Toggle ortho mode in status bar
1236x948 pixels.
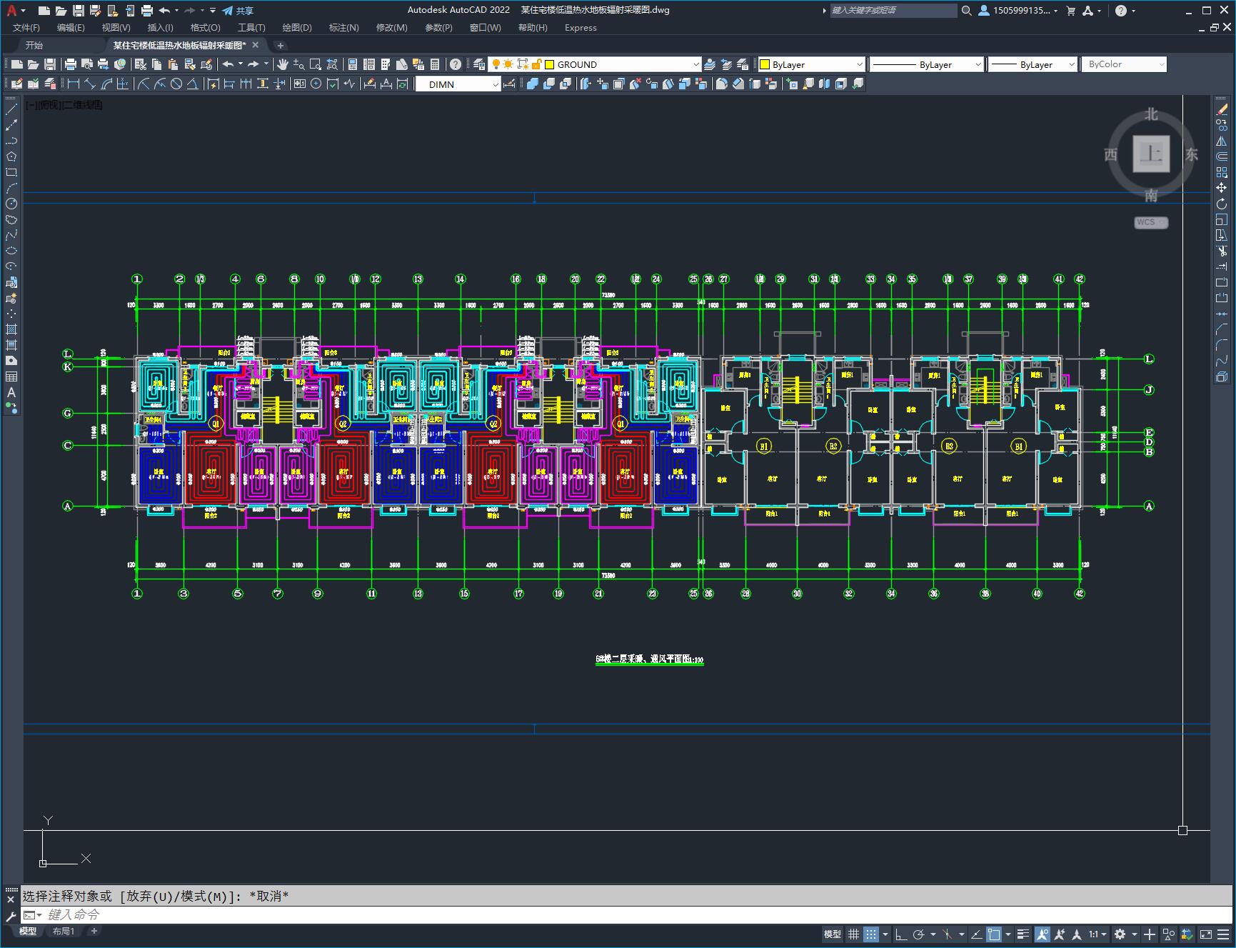(901, 934)
